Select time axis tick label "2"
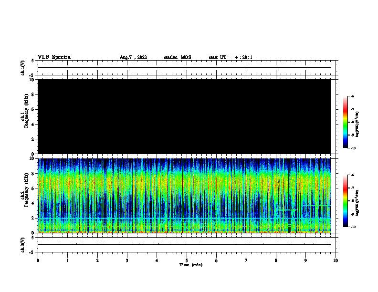The width and height of the screenshot is (378, 292). click(97, 261)
